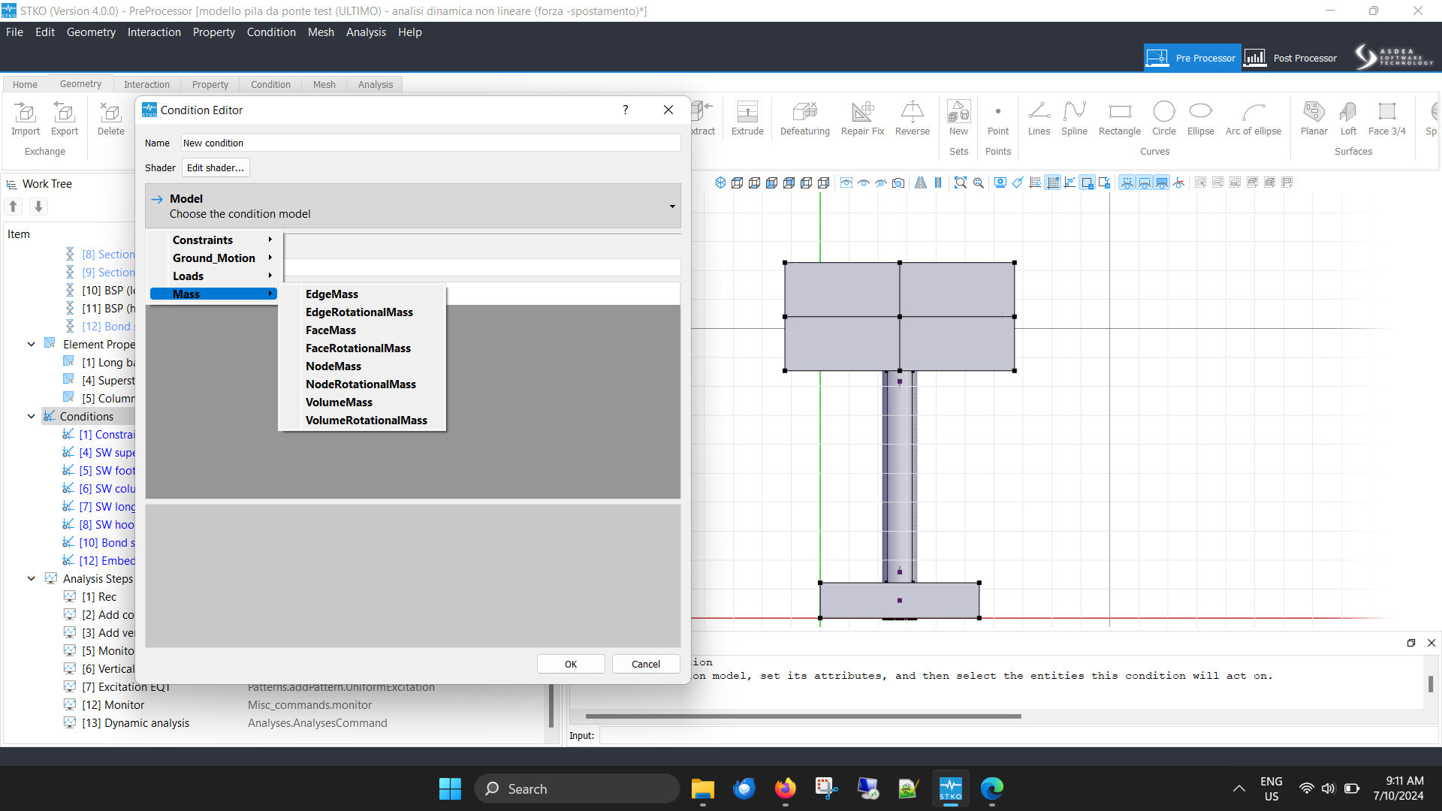Select the Lines curve tool
1442x811 pixels.
[x=1039, y=119]
